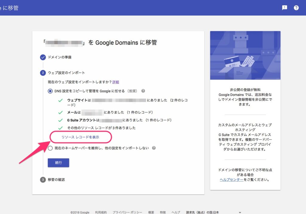Click help icon beside keep name servers option

pos(154,148)
